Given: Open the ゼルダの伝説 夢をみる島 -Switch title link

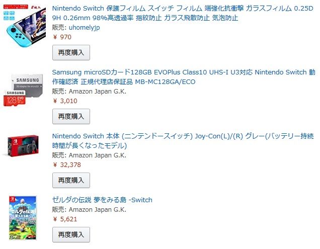Looking at the screenshot, I should click(x=102, y=200).
